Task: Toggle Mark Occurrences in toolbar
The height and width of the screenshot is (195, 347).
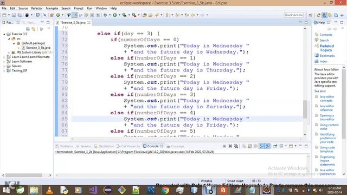Action: click(75, 15)
